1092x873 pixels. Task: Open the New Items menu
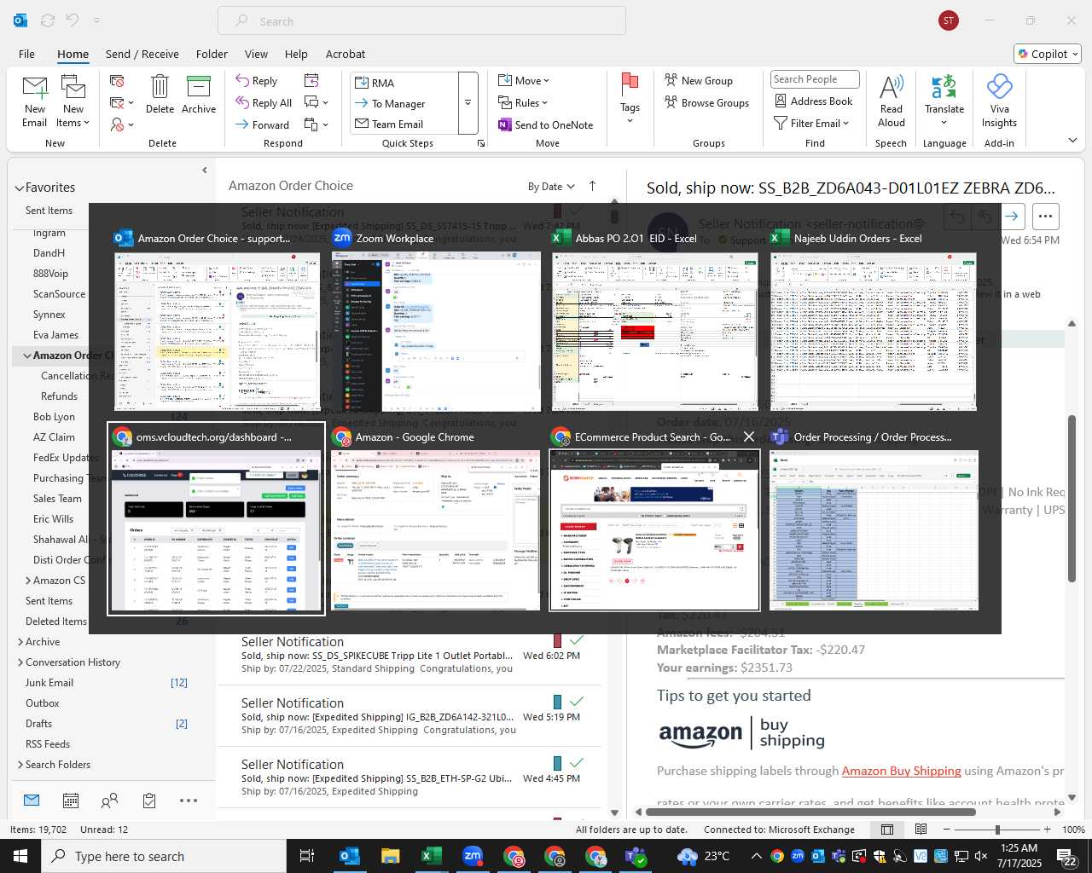(x=73, y=101)
